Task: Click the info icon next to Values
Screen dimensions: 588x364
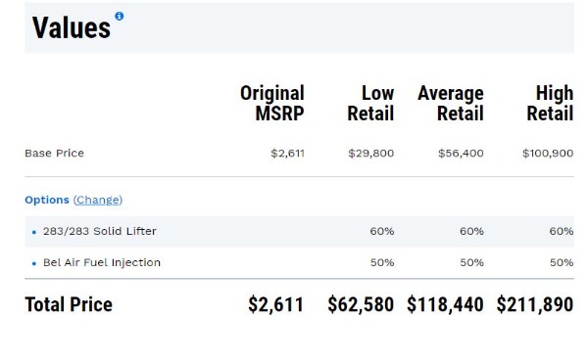Action: tap(120, 16)
